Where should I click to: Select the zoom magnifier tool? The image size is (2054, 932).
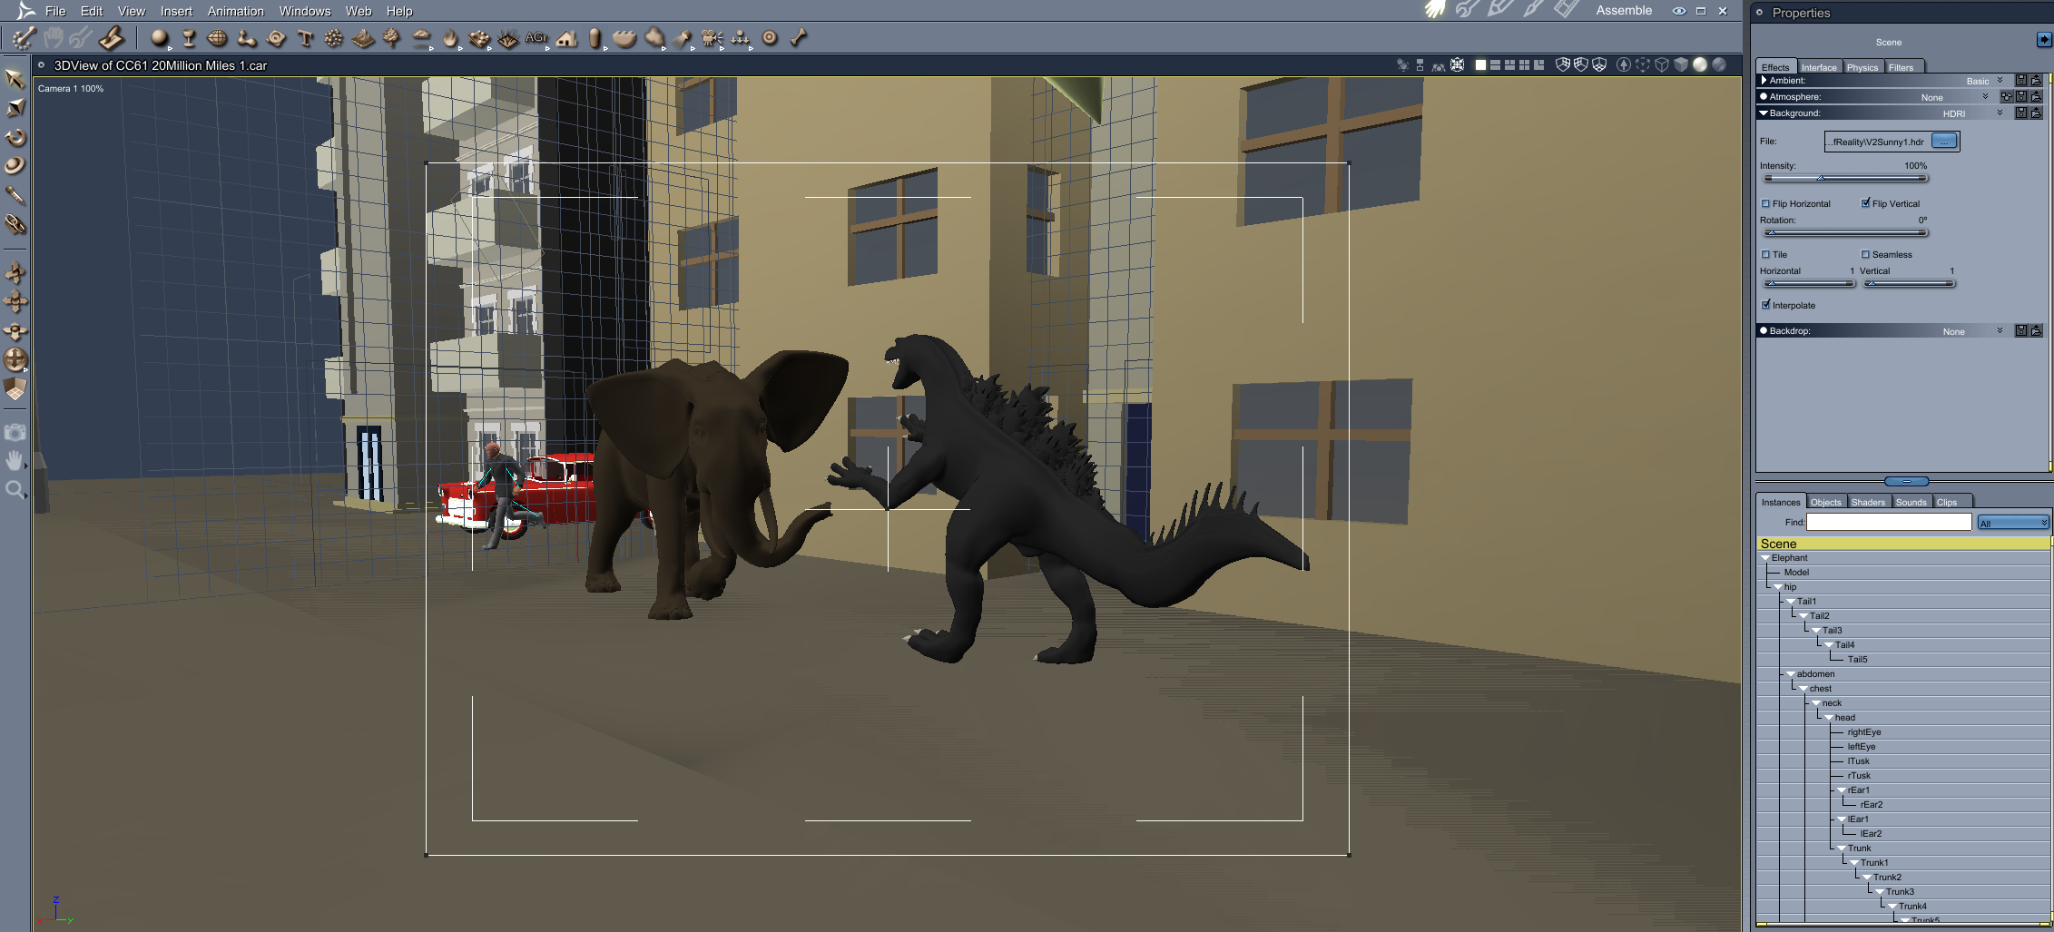point(15,491)
